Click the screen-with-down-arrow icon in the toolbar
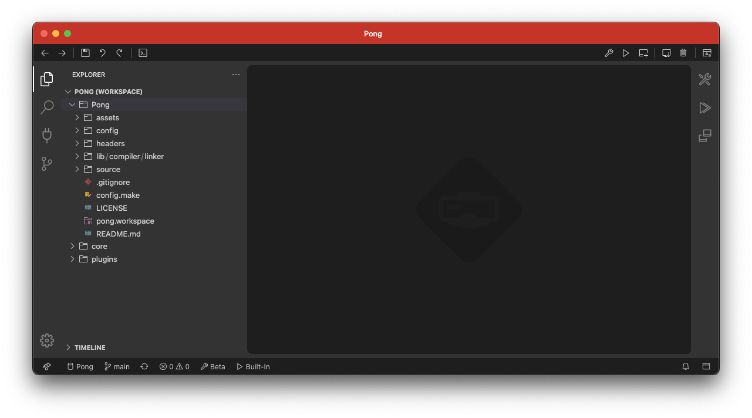This screenshot has height=418, width=752. coord(666,53)
